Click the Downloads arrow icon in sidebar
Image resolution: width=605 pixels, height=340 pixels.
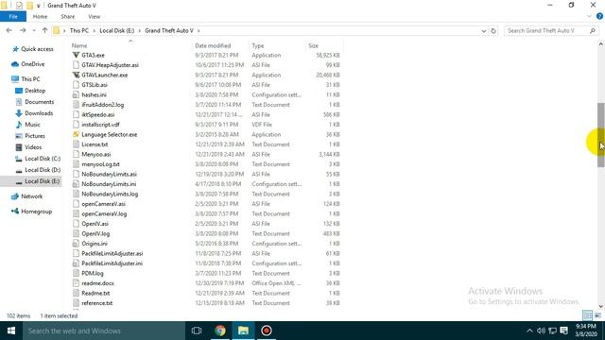click(19, 113)
